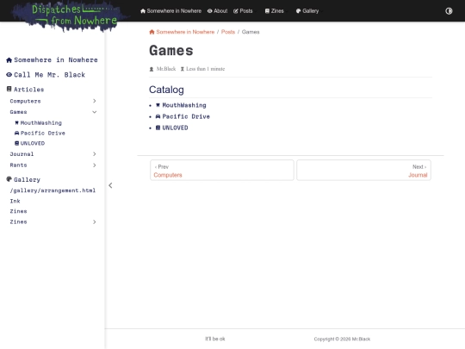Open UNLOVED from the Catalog
Viewport: 465px width, 349px height.
coord(175,128)
